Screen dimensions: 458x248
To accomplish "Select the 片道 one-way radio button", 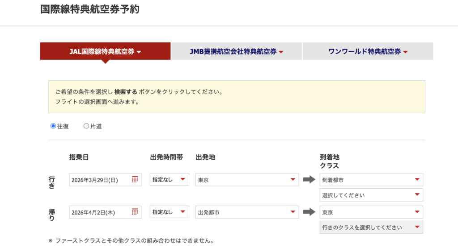I will tap(86, 126).
